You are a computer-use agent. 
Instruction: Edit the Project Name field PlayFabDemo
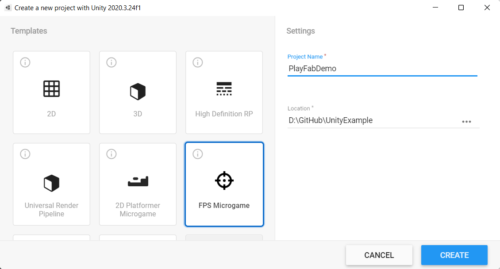[x=382, y=69]
